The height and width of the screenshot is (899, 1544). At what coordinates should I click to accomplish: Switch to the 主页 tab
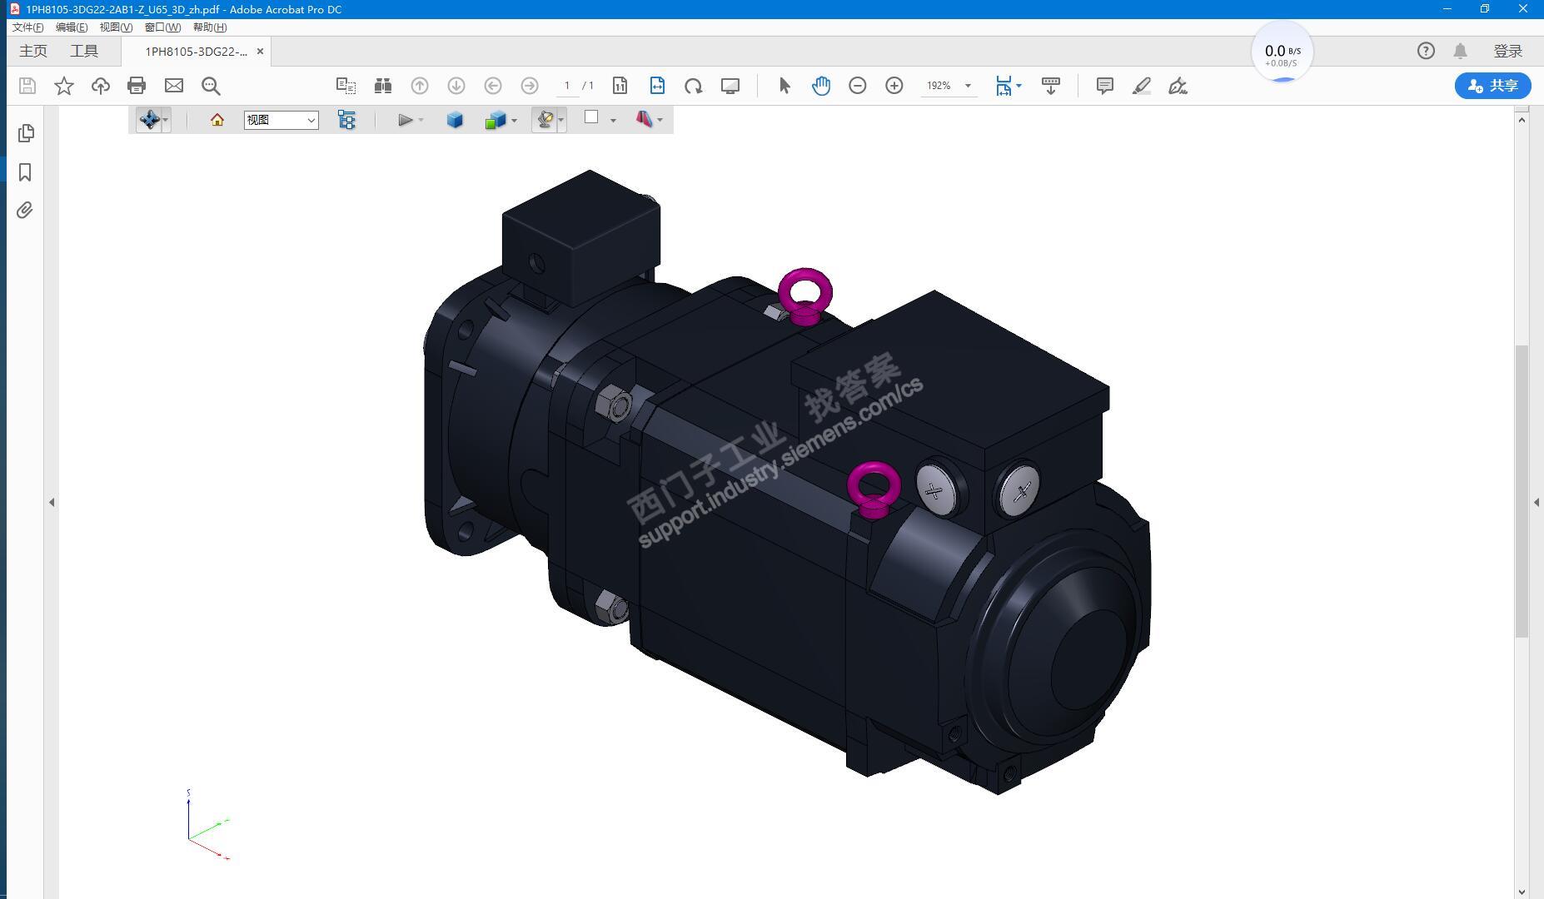point(33,51)
